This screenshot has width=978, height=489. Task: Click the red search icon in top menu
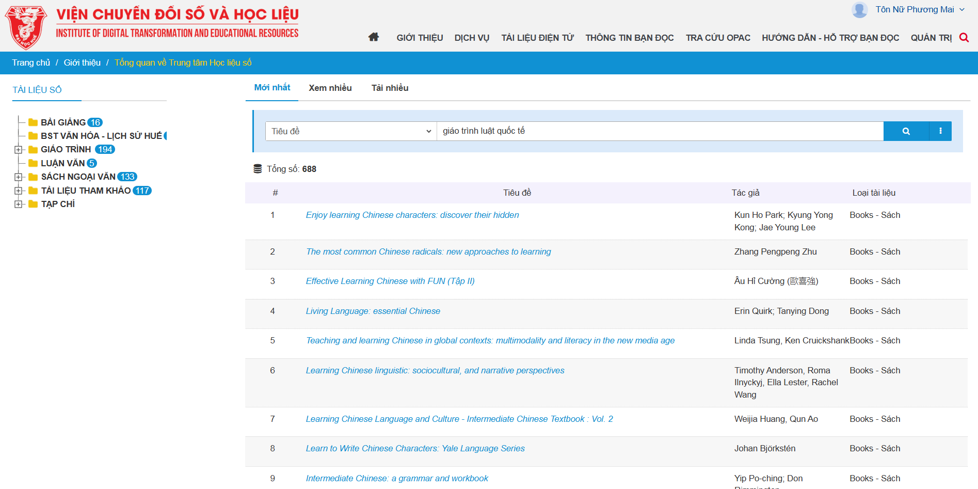pos(964,37)
